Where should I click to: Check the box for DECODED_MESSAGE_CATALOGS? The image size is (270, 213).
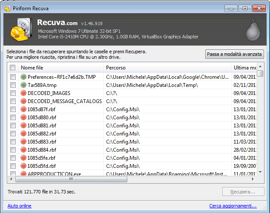pos(13,101)
